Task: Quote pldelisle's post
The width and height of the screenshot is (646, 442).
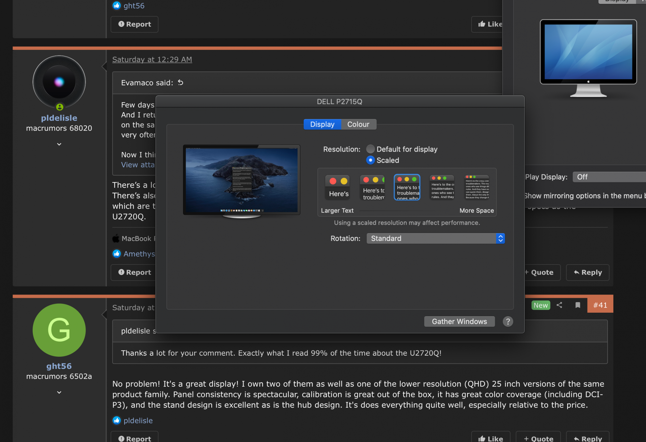Action: coord(542,273)
